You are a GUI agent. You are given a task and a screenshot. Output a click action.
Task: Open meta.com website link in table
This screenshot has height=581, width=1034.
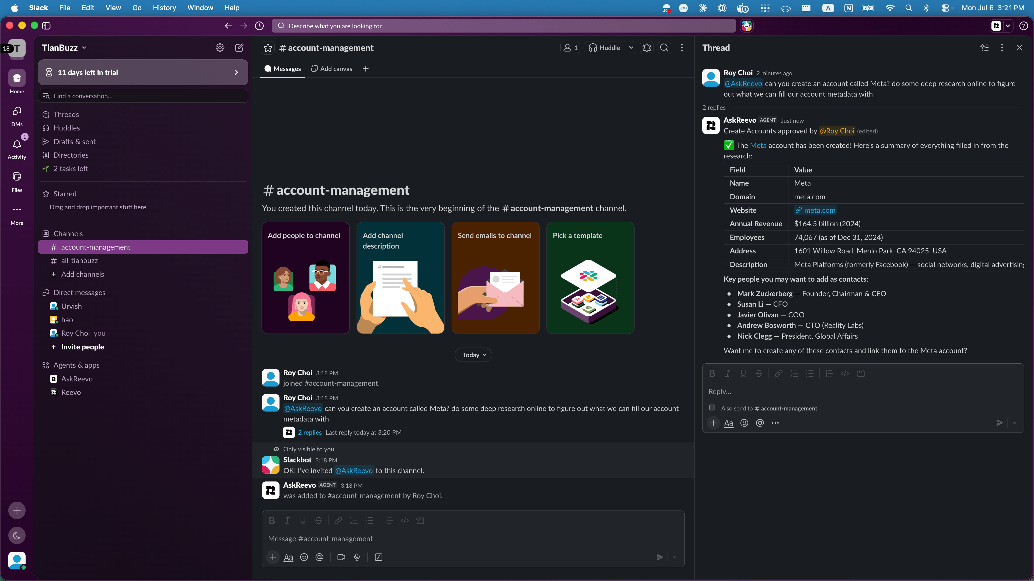click(815, 210)
